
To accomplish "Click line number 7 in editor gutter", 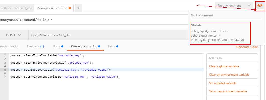I will pos(5,77).
